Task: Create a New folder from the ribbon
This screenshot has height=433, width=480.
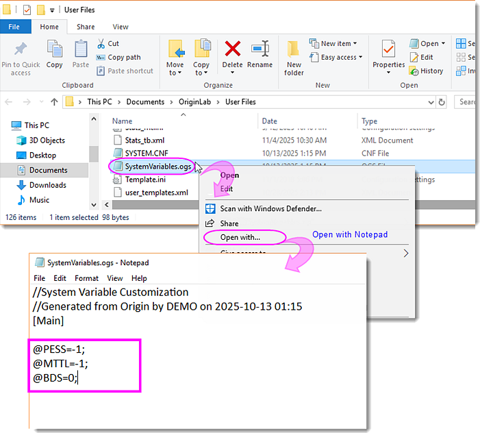Action: [x=294, y=51]
